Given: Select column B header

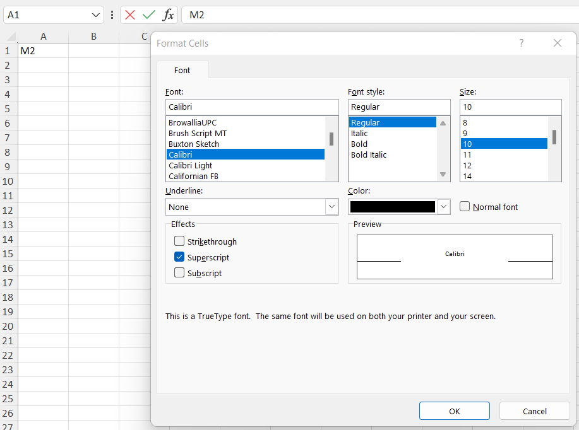Looking at the screenshot, I should (x=94, y=37).
